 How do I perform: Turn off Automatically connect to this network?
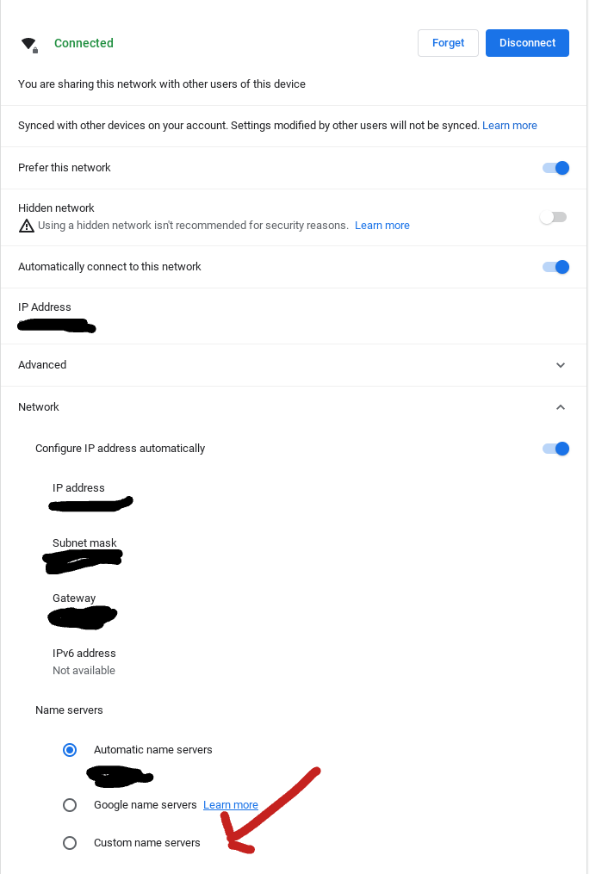(x=555, y=267)
